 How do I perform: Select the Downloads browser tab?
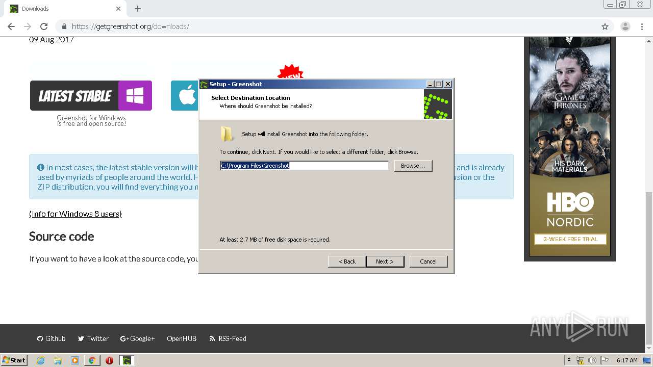tap(65, 9)
